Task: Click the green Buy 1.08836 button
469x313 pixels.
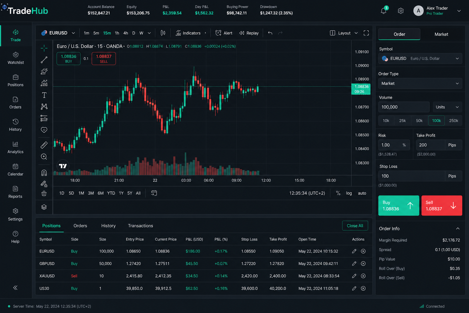Action: (x=398, y=205)
